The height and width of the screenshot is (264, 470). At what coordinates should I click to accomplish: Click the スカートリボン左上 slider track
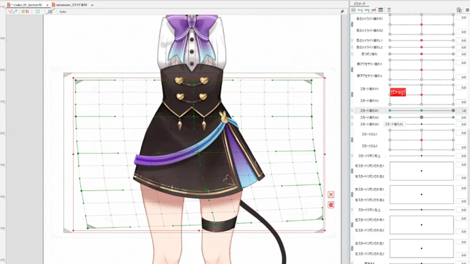pos(421,210)
